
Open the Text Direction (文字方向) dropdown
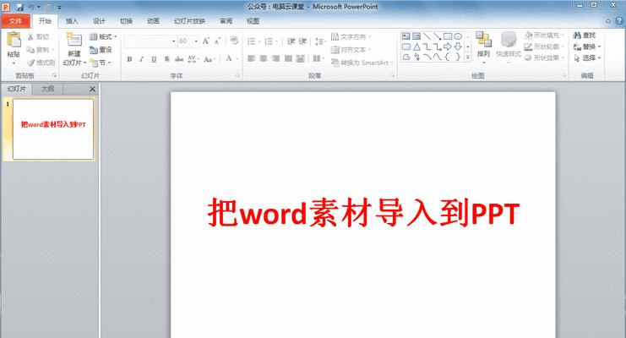pyautogui.click(x=351, y=36)
